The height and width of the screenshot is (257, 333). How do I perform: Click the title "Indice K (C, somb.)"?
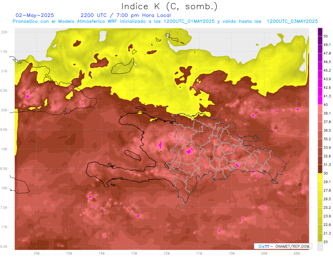[170, 6]
